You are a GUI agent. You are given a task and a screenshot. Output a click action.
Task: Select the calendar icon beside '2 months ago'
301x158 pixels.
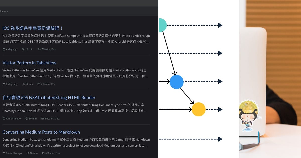[x=4, y=153]
